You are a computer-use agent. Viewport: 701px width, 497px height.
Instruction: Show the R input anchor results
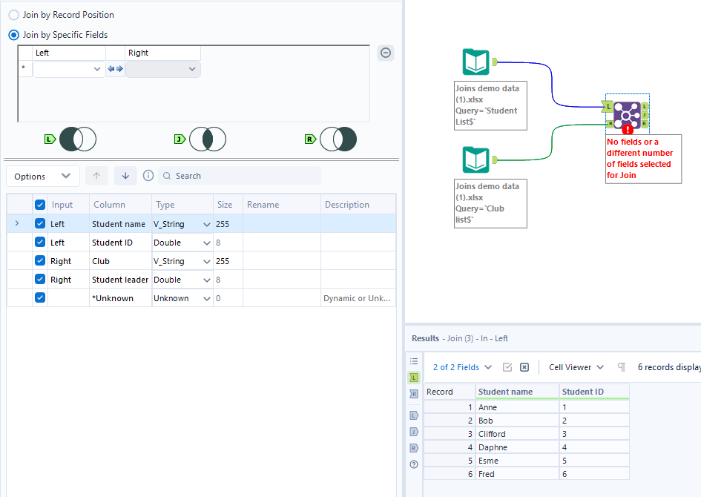[414, 394]
